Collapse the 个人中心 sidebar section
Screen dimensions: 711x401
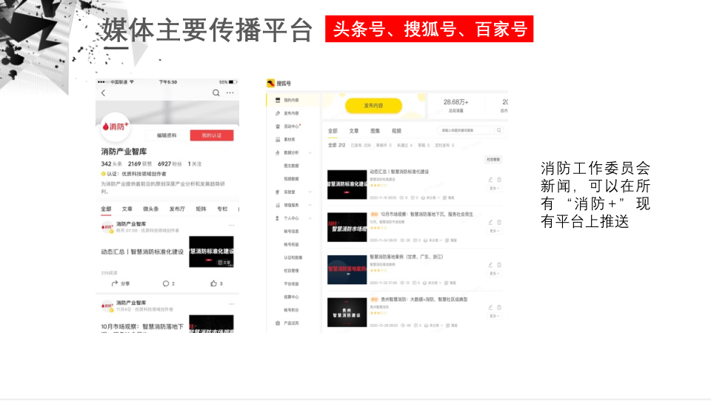pyautogui.click(x=310, y=218)
